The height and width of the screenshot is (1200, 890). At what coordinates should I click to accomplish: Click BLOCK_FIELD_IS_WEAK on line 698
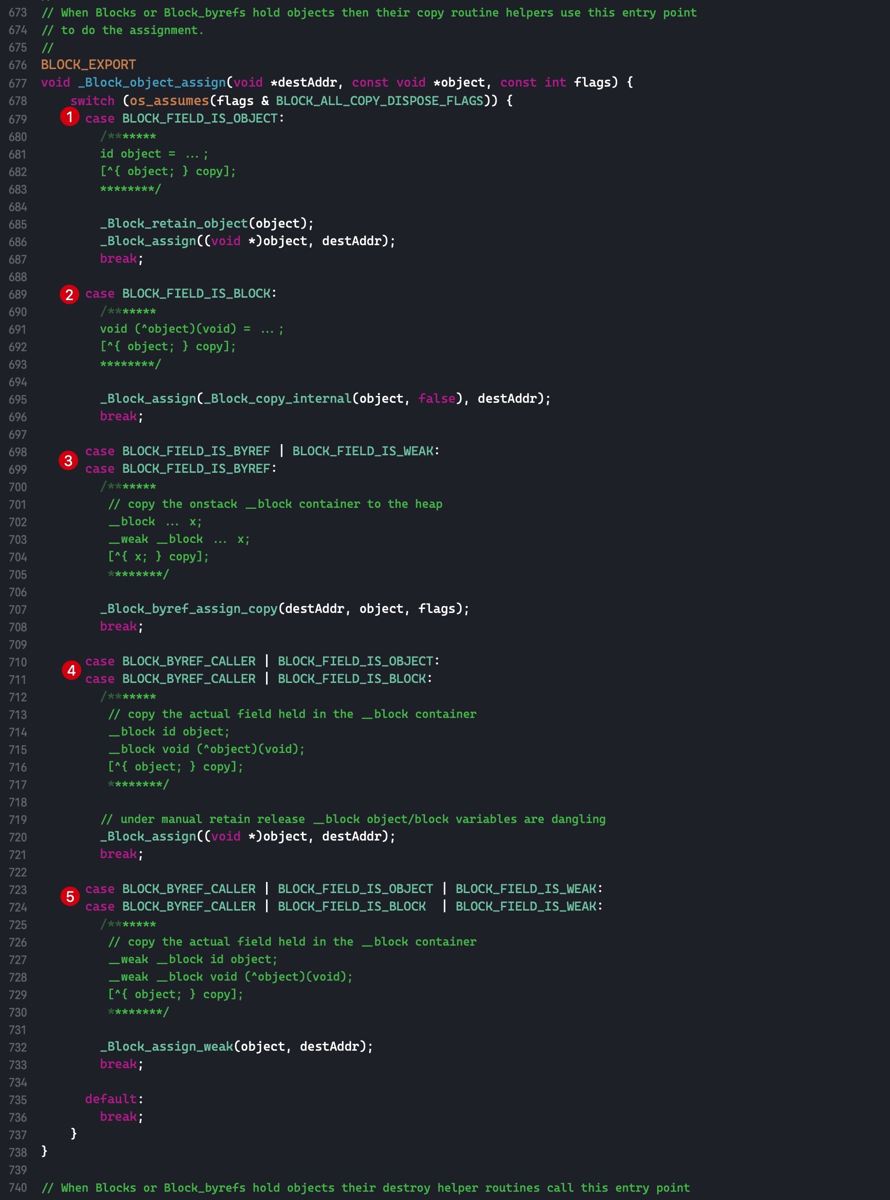363,450
